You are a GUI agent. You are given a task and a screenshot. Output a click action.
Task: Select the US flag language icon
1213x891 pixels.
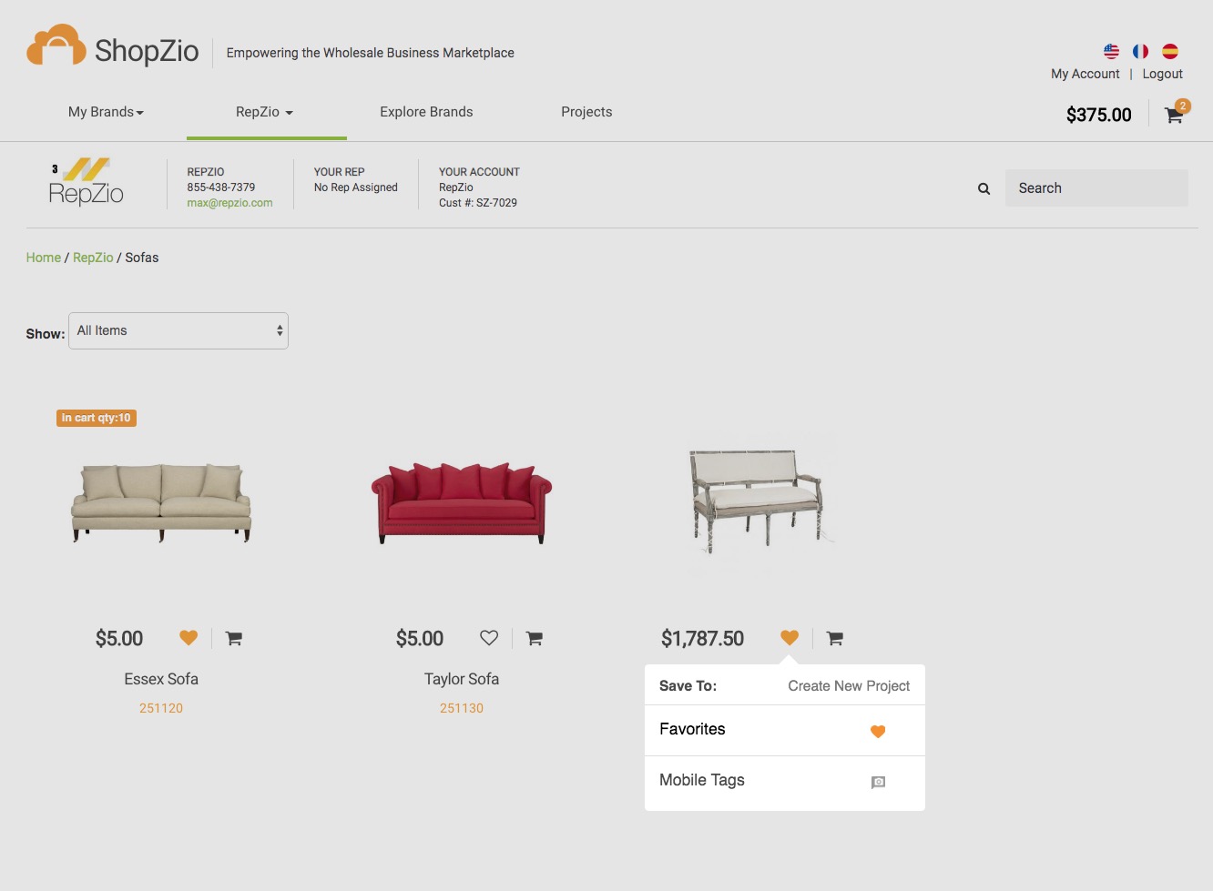(1111, 51)
